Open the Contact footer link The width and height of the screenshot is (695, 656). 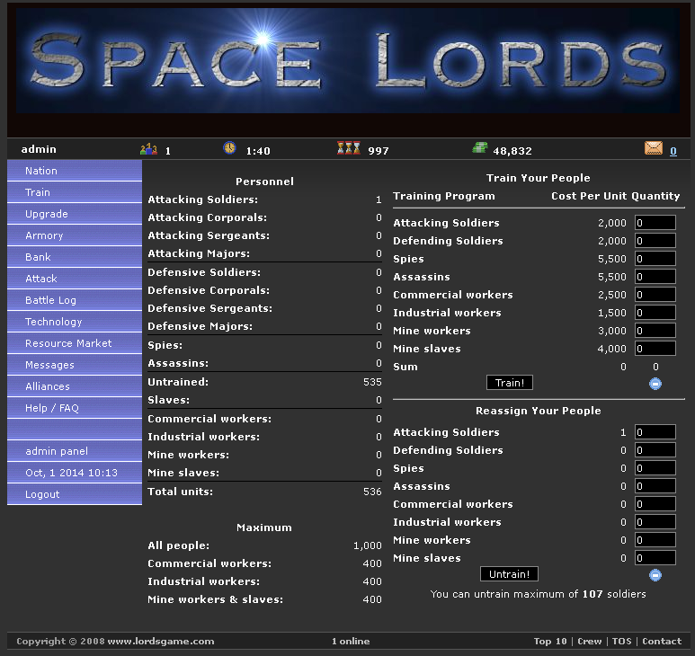tap(662, 641)
